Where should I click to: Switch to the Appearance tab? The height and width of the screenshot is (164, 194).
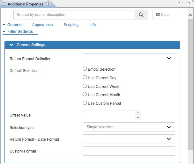click(x=42, y=25)
